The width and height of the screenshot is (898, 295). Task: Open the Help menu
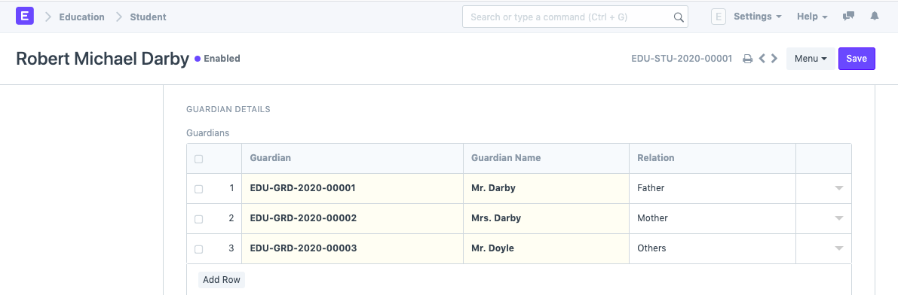coord(812,17)
